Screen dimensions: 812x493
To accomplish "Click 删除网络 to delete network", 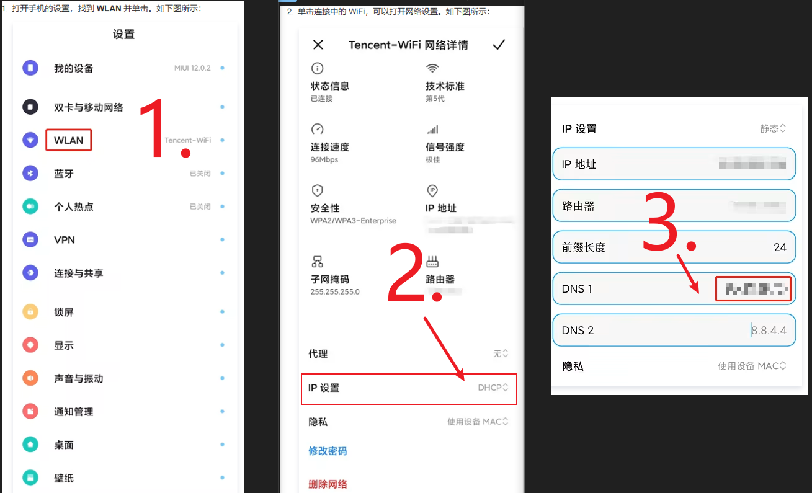I will [328, 483].
